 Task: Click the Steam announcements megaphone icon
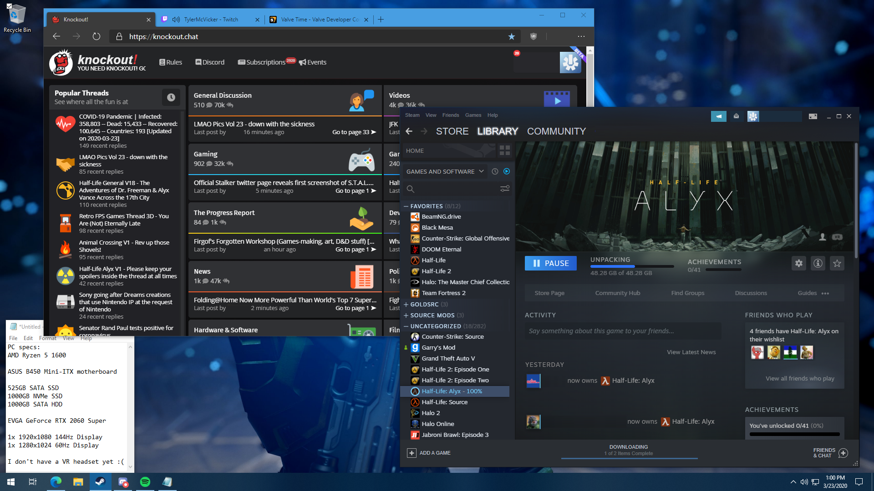click(x=718, y=116)
